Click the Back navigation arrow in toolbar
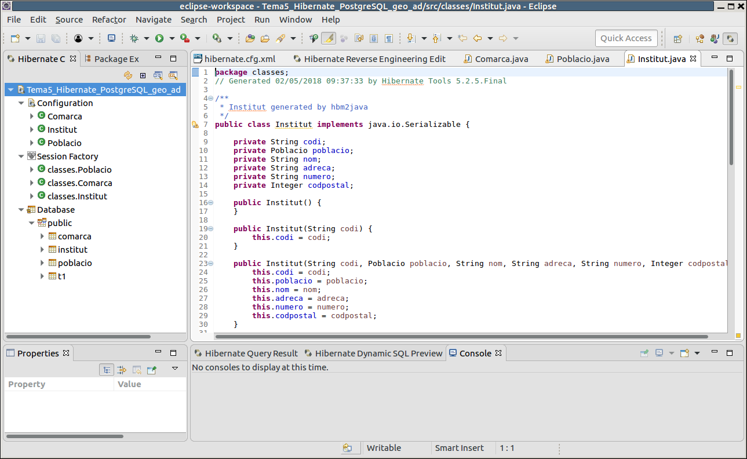The image size is (747, 459). pyautogui.click(x=478, y=38)
